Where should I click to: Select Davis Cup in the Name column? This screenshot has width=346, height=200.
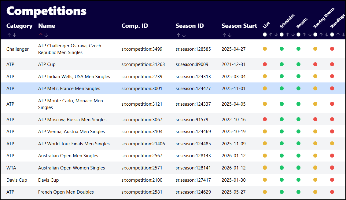(48, 180)
